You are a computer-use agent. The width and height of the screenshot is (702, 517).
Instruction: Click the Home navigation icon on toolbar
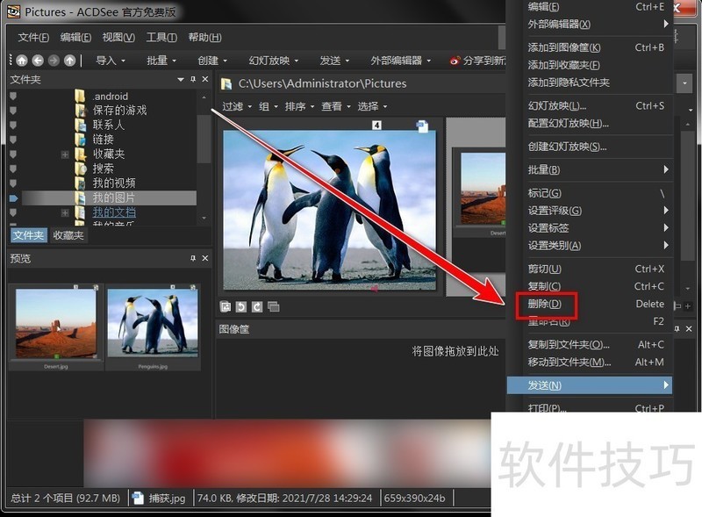coord(21,61)
